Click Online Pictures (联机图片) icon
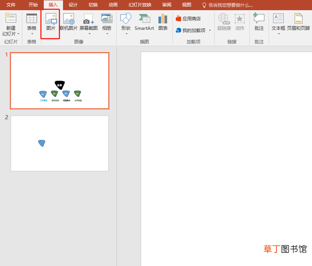 click(x=69, y=19)
